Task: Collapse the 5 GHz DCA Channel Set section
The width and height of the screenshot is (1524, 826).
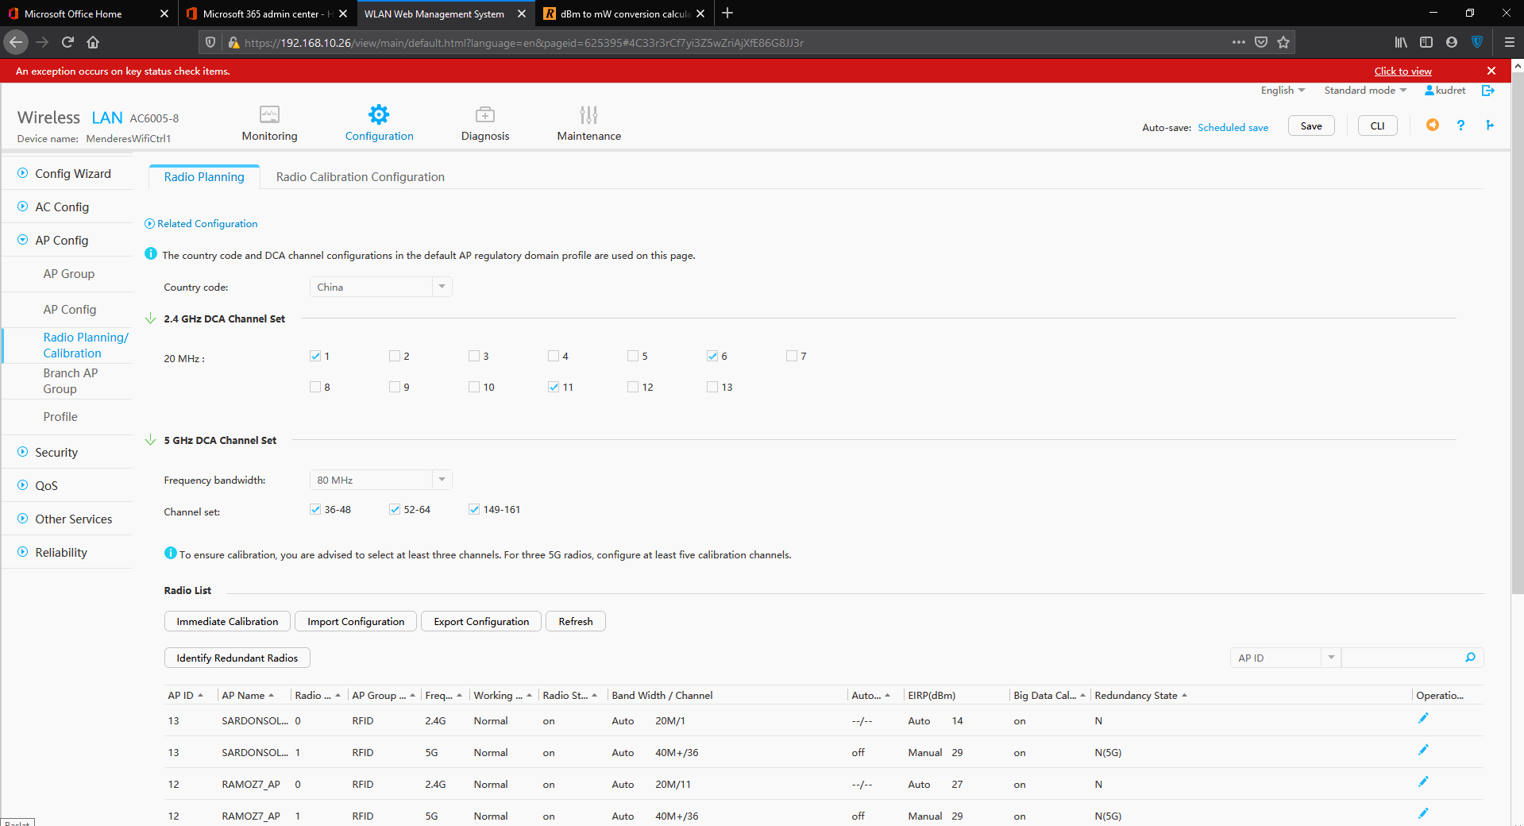Action: [x=150, y=440]
